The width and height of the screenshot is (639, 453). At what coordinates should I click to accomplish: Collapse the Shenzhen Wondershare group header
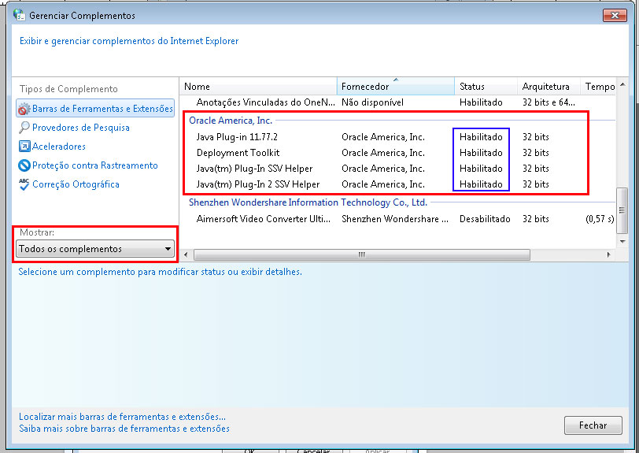(x=307, y=202)
